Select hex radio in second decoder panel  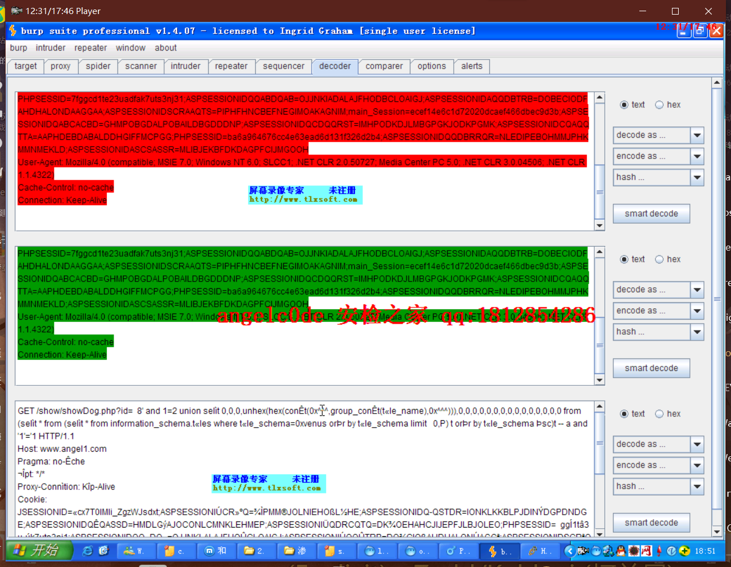659,259
